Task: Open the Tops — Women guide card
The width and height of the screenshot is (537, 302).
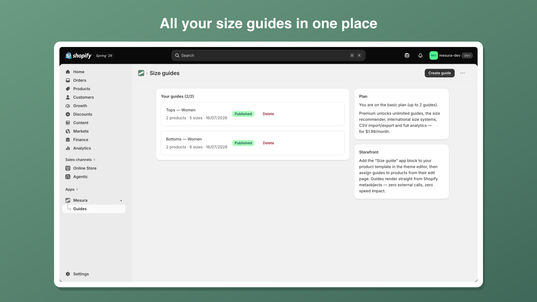Action: (x=253, y=114)
